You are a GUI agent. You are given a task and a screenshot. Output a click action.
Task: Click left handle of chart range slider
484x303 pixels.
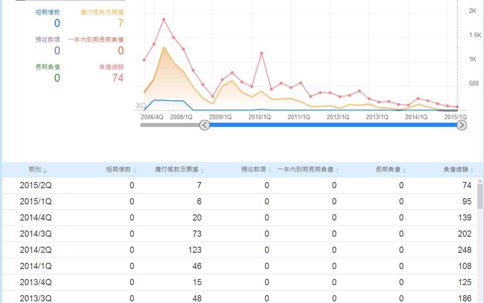[x=205, y=125]
